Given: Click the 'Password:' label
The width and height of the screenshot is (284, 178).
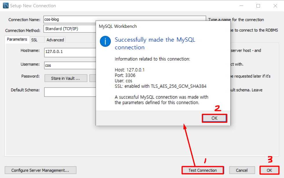Looking at the screenshot, I should pyautogui.click(x=30, y=76).
